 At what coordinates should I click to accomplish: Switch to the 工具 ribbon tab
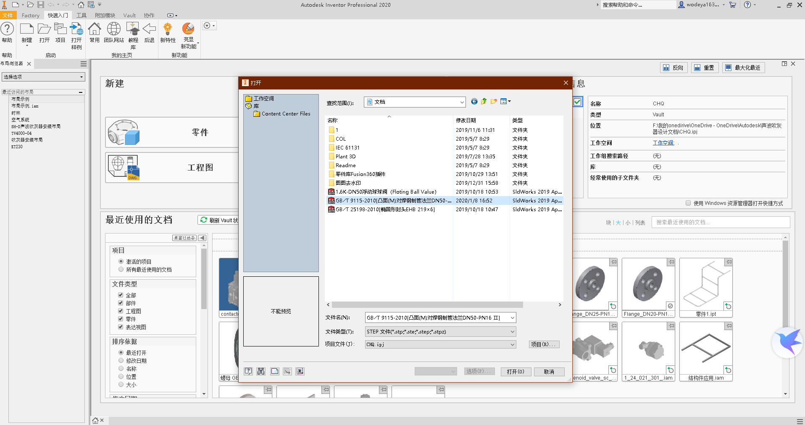click(82, 16)
